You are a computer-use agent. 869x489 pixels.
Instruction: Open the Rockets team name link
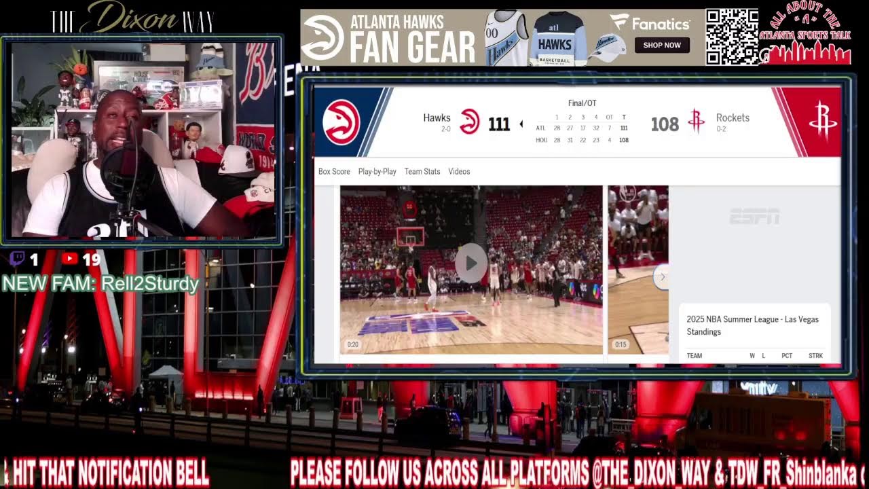(x=733, y=118)
